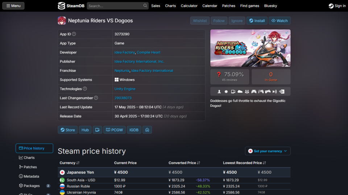Click the Russian Ruble flag icon
Viewport: 348px width, 195px height.
point(62,186)
